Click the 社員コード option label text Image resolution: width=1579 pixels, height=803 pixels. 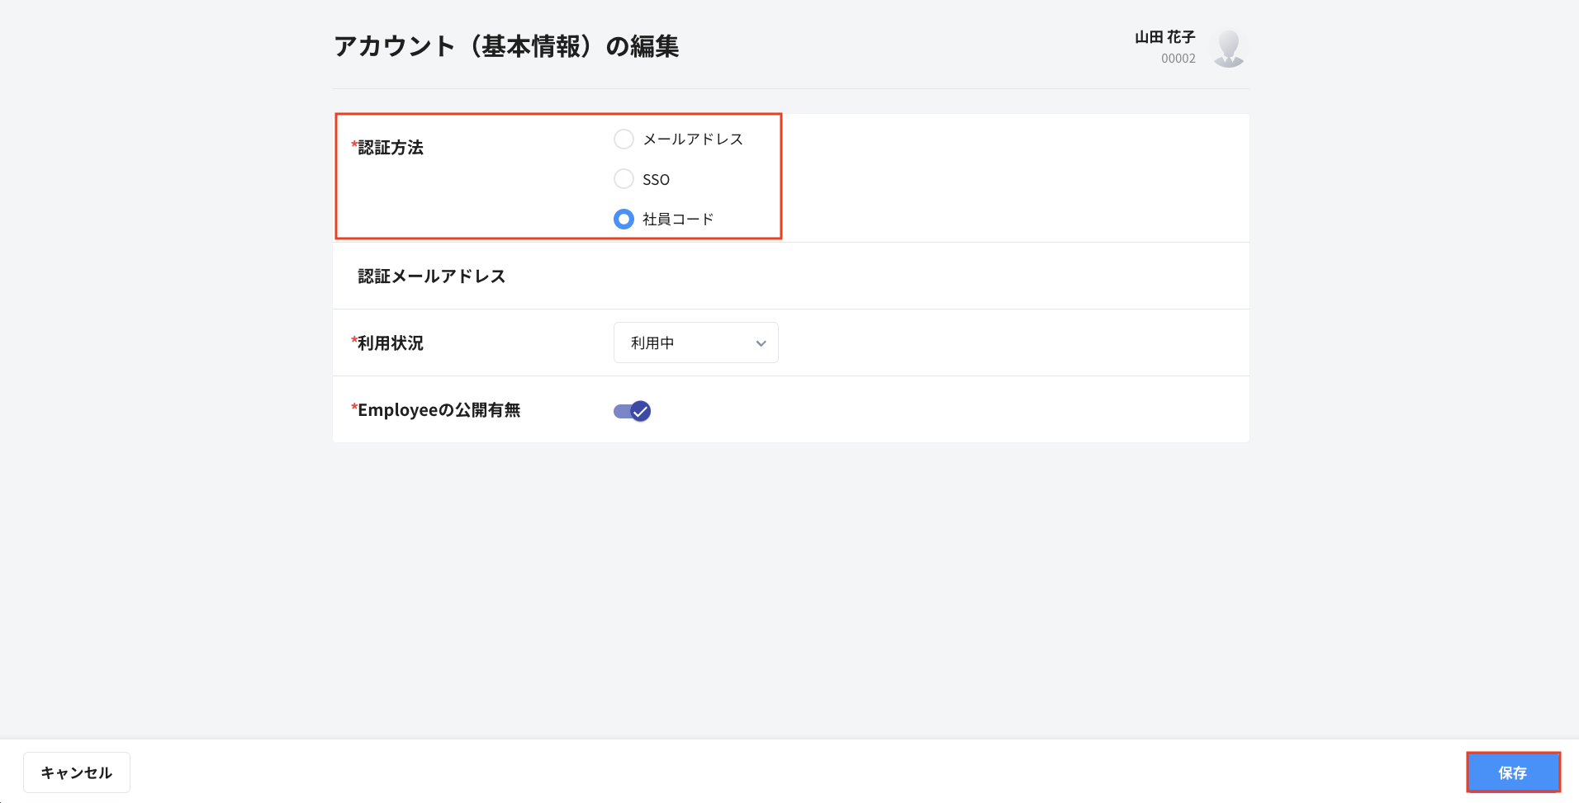click(x=678, y=220)
